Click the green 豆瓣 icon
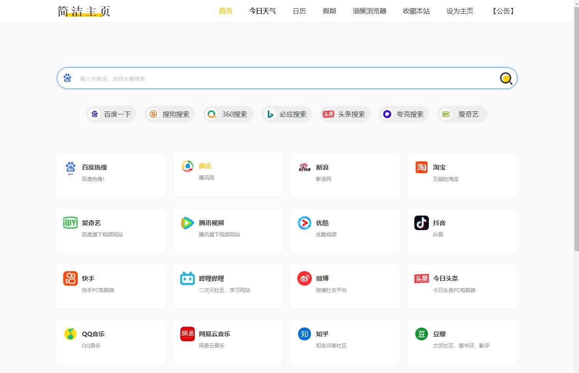This screenshot has width=579, height=373. 421,334
